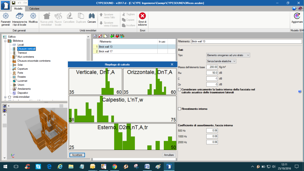Click Accettare in Riepilogo di calcolo
The height and width of the screenshot is (171, 304).
[77, 155]
